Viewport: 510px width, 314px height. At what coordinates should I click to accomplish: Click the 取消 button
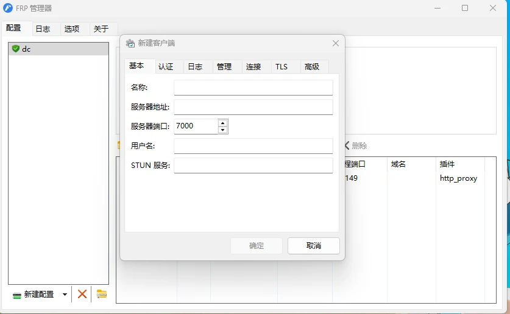tap(314, 246)
